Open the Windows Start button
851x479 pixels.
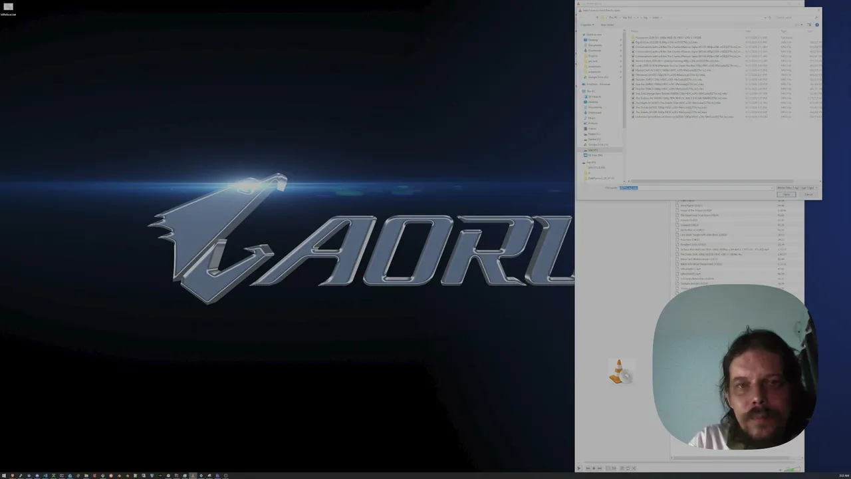[3, 476]
